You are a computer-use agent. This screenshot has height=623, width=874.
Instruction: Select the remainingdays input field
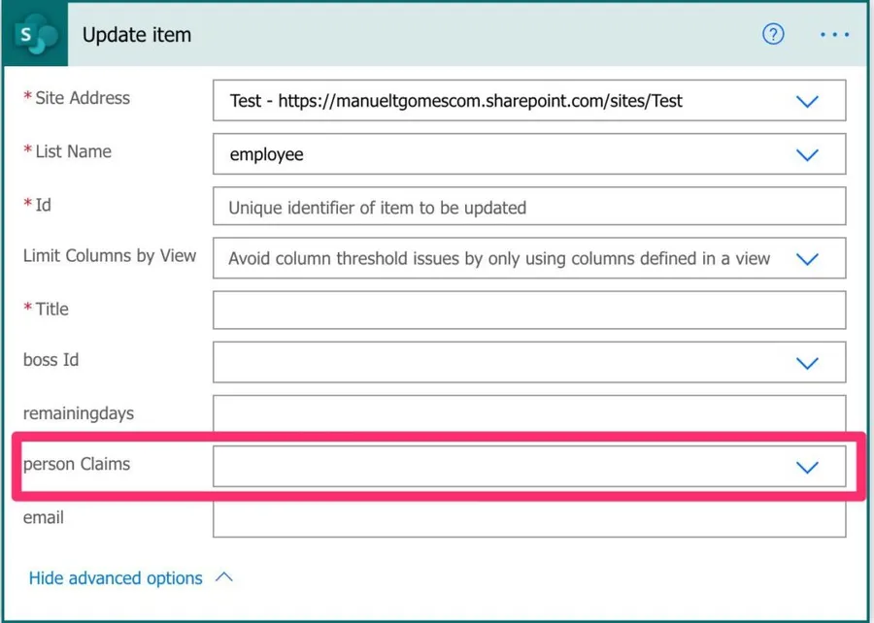[528, 414]
